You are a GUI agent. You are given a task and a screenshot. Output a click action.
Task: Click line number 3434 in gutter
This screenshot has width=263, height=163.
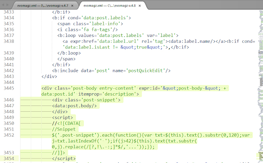tap(9, 18)
